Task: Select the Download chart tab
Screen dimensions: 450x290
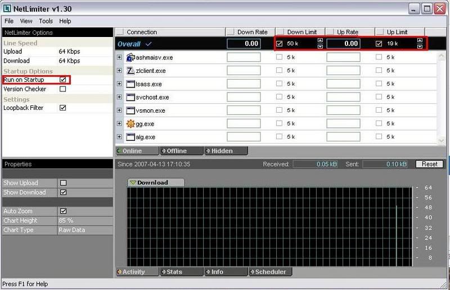Action: [x=156, y=182]
